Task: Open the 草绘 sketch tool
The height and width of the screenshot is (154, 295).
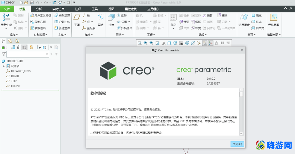Action: pyautogui.click(x=100, y=20)
